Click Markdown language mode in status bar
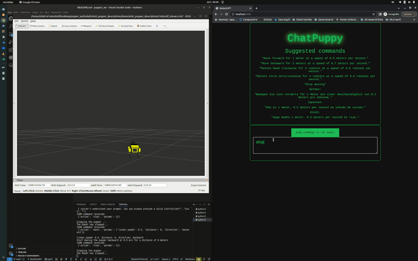The image size is (418, 261). pyautogui.click(x=190, y=259)
